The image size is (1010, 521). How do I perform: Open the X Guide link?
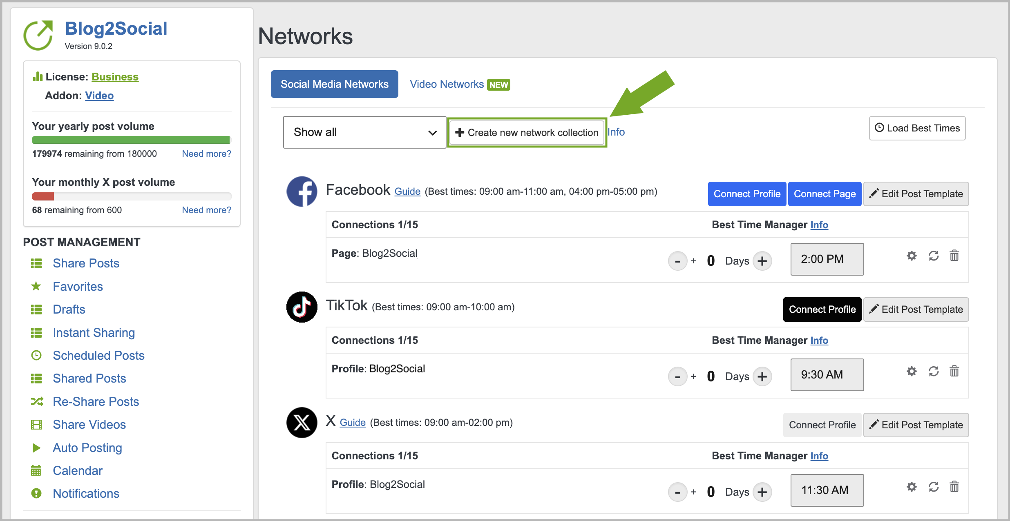[353, 423]
